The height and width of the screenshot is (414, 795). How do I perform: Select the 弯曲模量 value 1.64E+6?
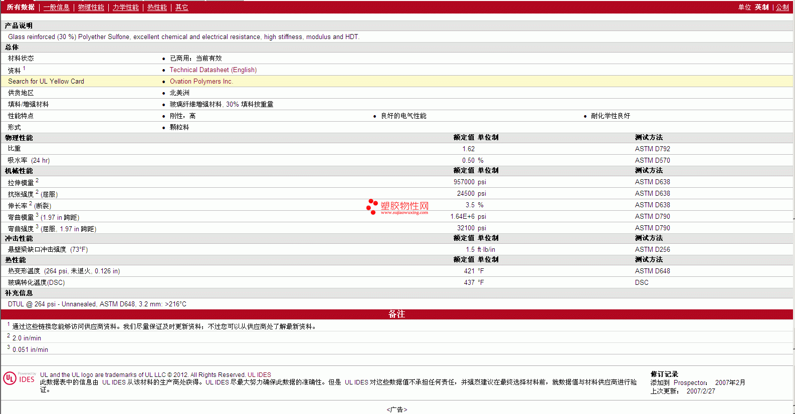coord(462,217)
